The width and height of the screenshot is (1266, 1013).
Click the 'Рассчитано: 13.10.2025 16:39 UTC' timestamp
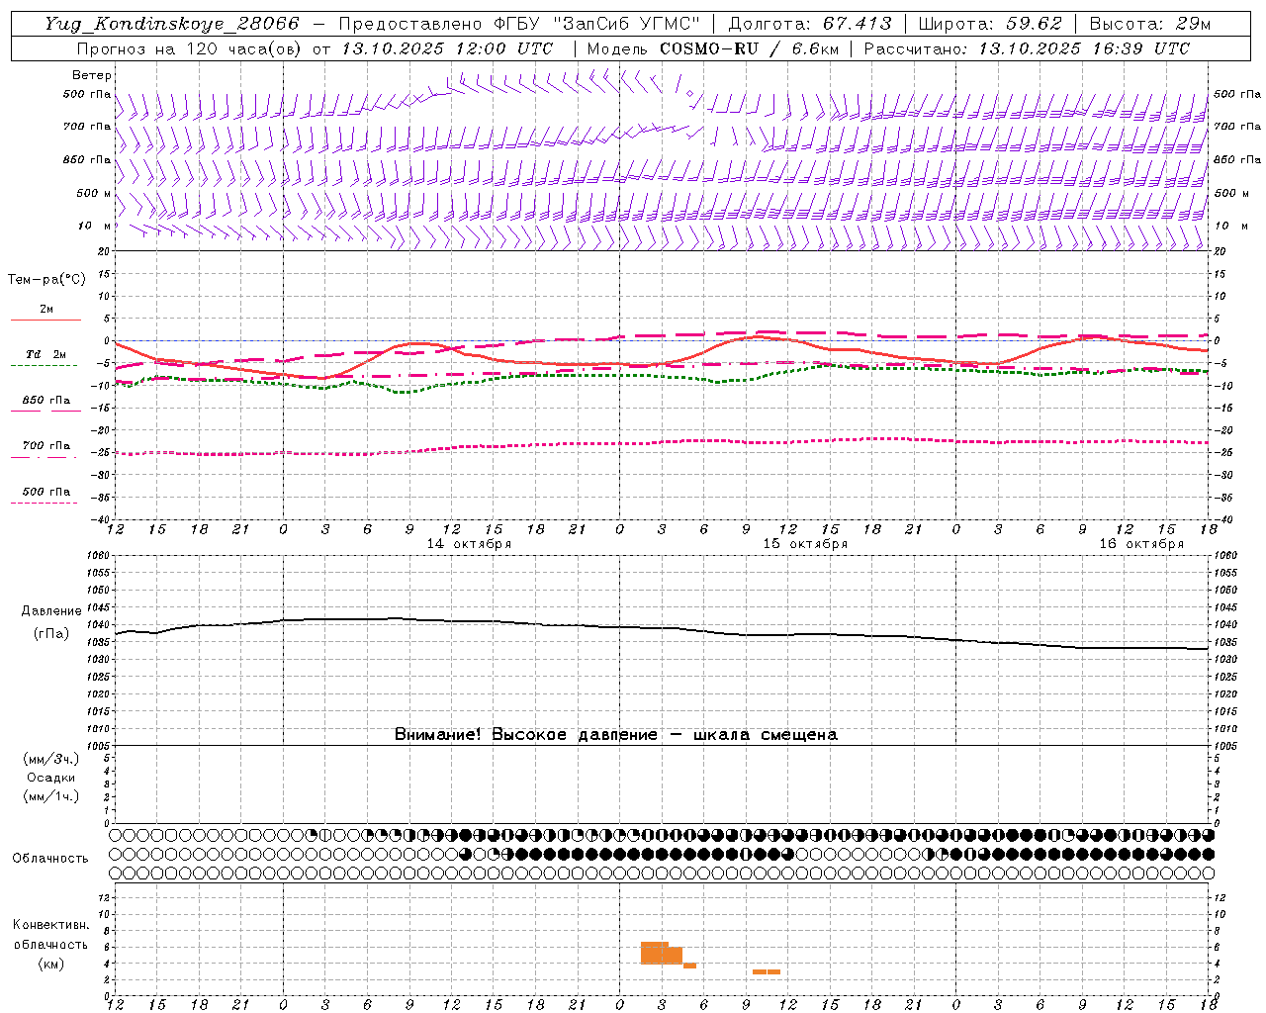(x=1027, y=48)
